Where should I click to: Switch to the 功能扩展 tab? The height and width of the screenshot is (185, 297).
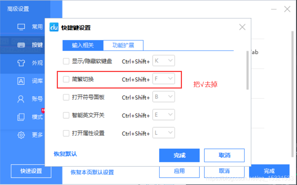pyautogui.click(x=123, y=45)
